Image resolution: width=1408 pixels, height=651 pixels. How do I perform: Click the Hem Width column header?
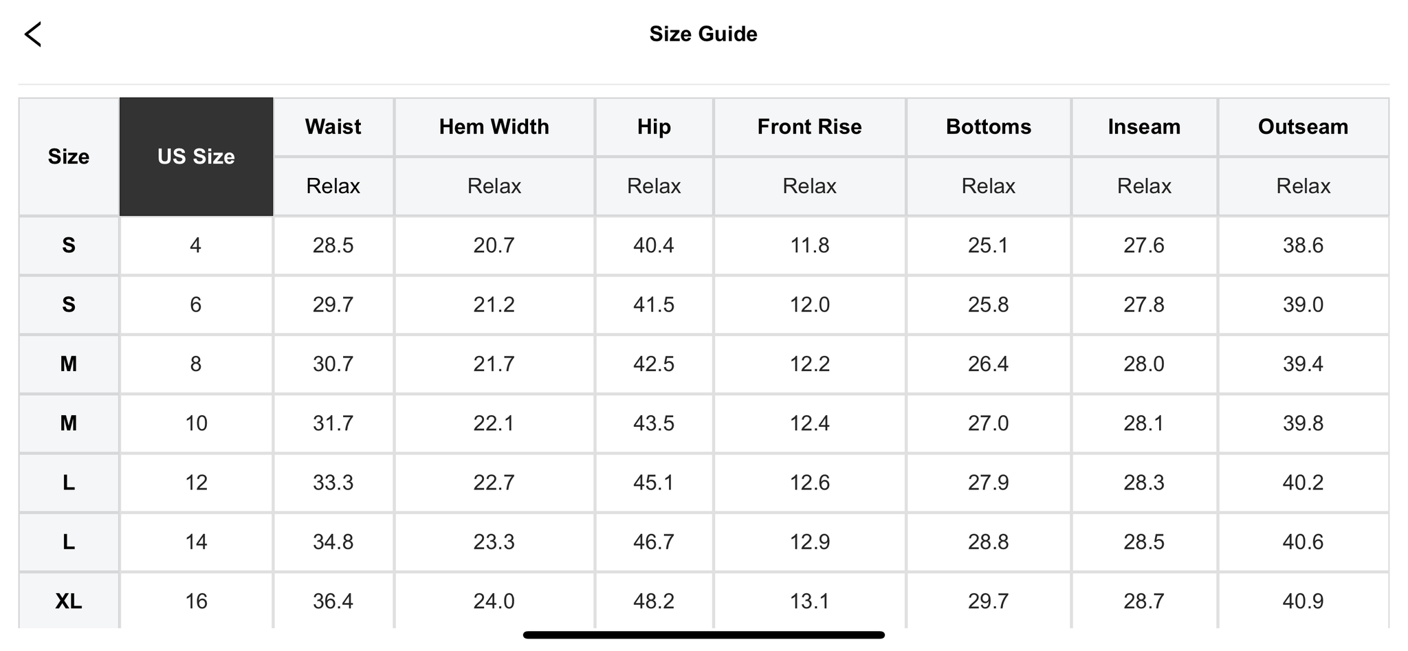point(494,126)
